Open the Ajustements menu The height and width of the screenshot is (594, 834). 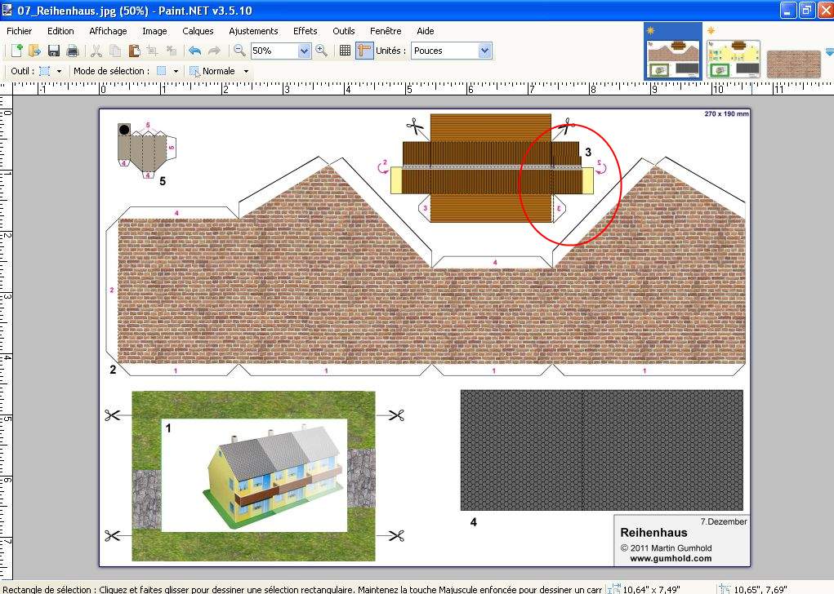point(253,31)
